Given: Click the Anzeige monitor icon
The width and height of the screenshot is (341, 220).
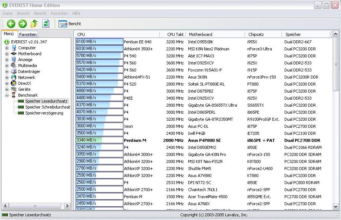Looking at the screenshot, I should (14, 59).
